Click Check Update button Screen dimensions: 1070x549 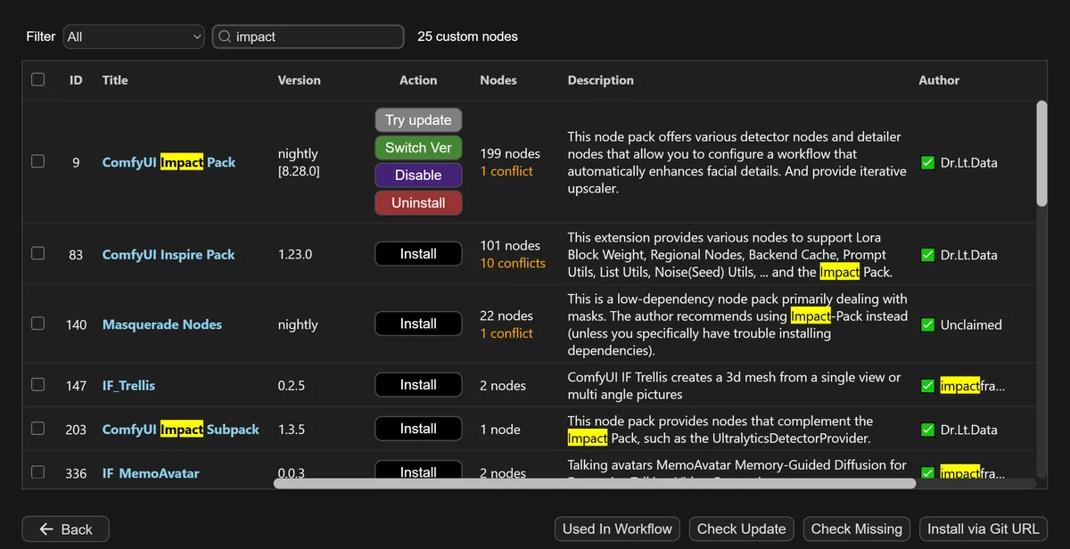741,529
